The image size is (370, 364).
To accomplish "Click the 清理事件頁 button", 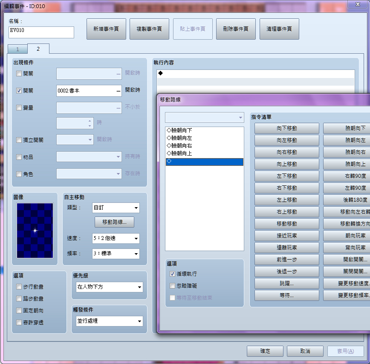I will [x=279, y=29].
